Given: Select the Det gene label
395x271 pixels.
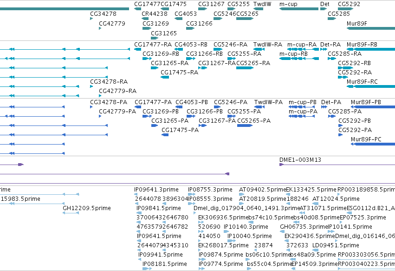Looking at the screenshot, I should [325, 4].
